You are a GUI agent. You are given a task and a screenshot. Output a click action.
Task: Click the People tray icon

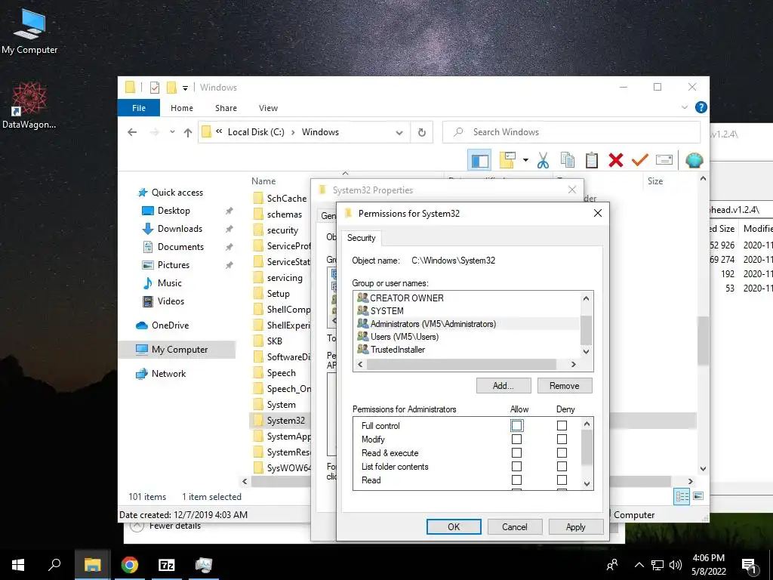[x=612, y=565]
